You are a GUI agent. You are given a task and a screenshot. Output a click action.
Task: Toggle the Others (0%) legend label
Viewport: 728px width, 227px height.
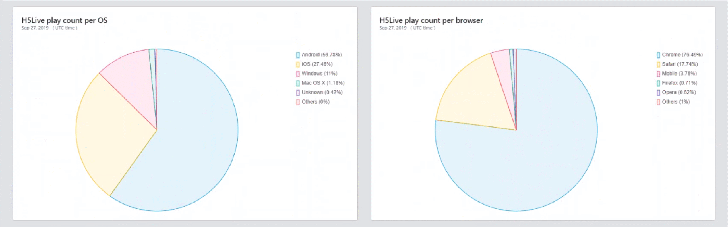(x=315, y=102)
